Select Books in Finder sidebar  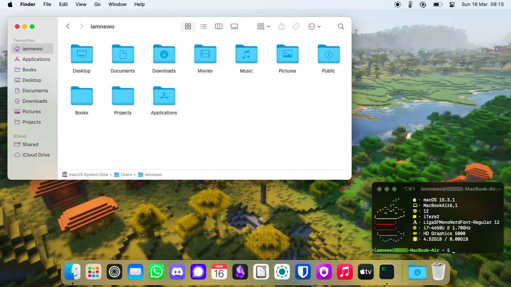(32, 70)
